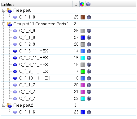137x119 pixels.
Task: Open the cyan color swatch for C_^_2_7
Action: [x=83, y=99]
